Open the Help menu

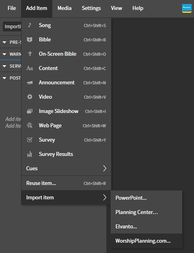point(138,8)
